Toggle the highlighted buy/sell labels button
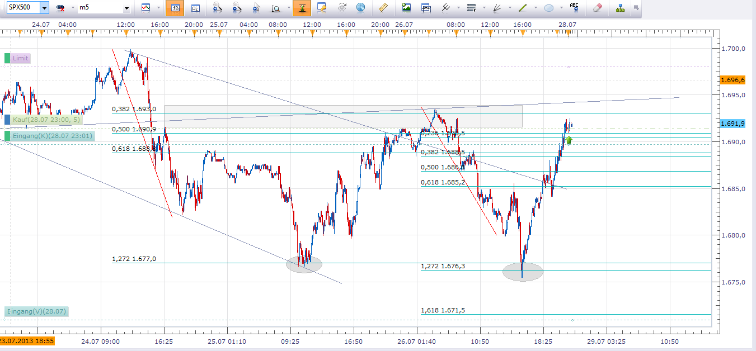Image resolution: width=756 pixels, height=351 pixels. (175, 8)
